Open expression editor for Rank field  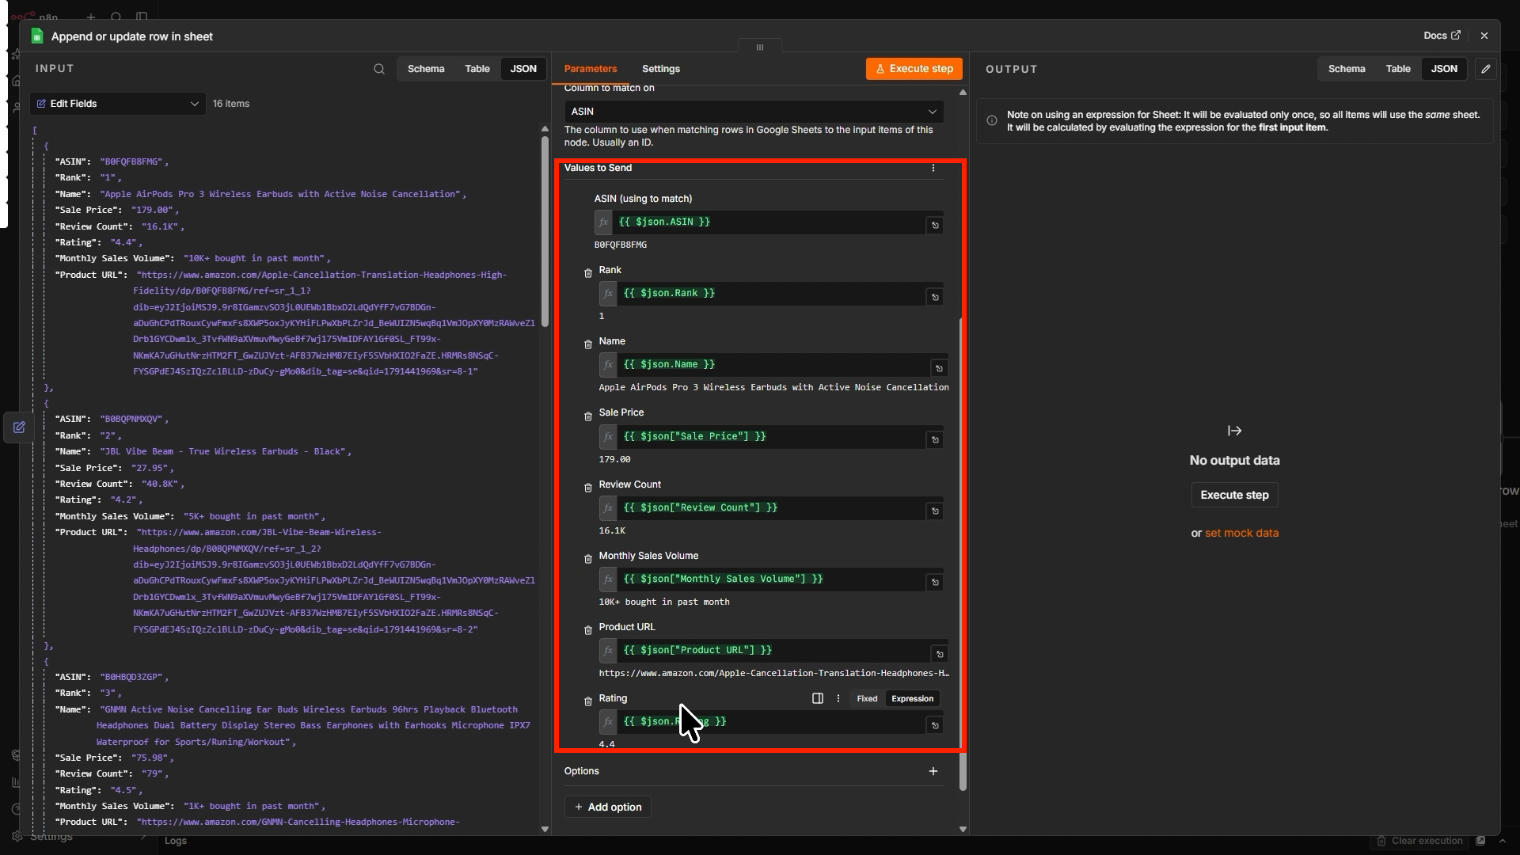(935, 297)
